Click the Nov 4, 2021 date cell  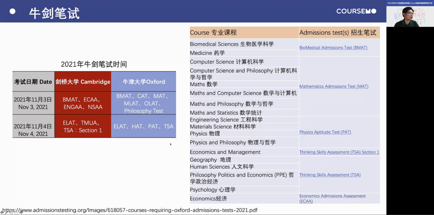pos(33,126)
